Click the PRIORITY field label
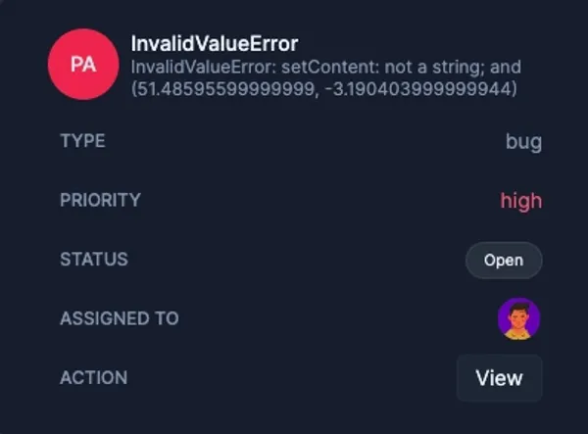The image size is (588, 434). click(100, 200)
